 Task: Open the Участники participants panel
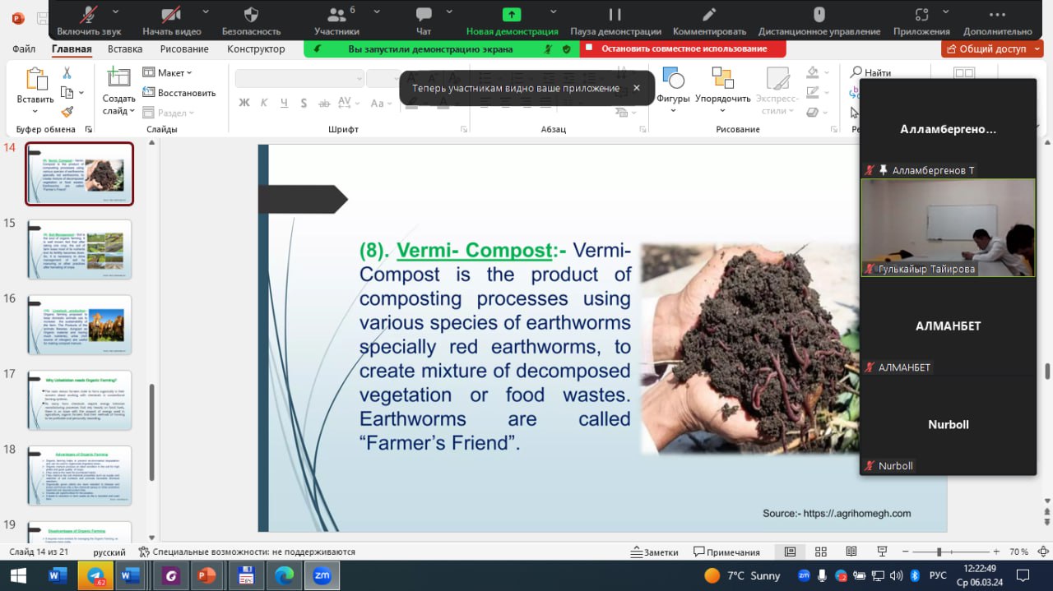[x=336, y=15]
